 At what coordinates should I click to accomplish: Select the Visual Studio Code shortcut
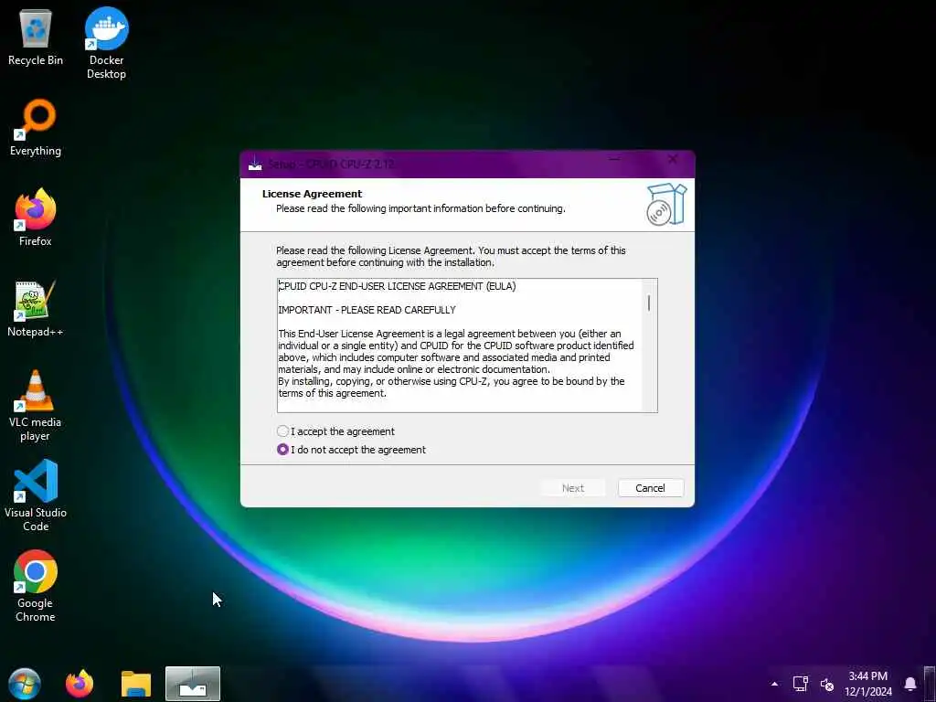pos(36,495)
